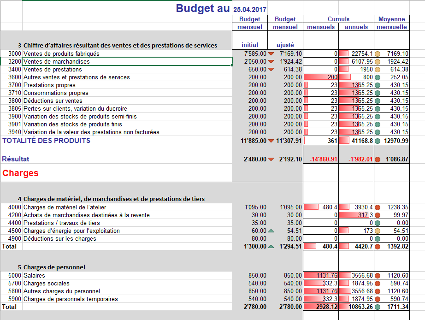Screen dimensions: 425x320
Task: Click red down arrow in Ventes de prestations row
Action: click(x=271, y=70)
